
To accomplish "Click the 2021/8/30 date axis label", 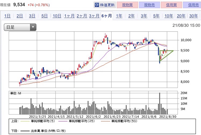I will (x=168, y=117).
